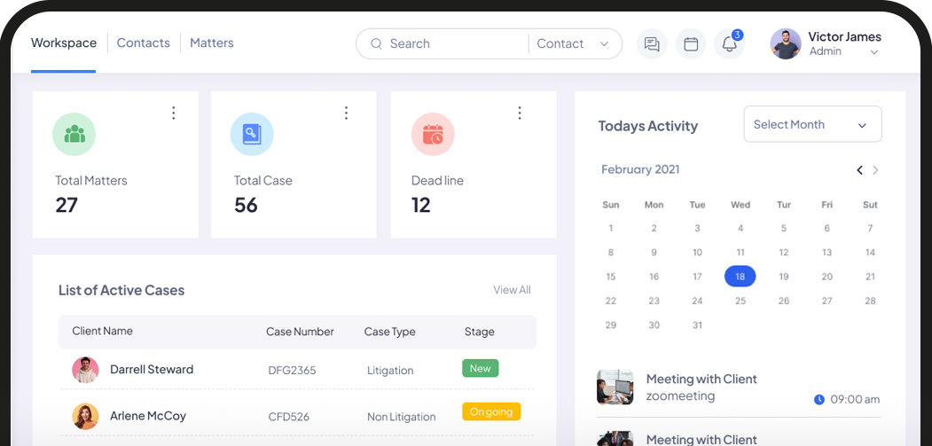This screenshot has width=932, height=446.
Task: Click the zoomeeting activity subtitle
Action: click(680, 396)
